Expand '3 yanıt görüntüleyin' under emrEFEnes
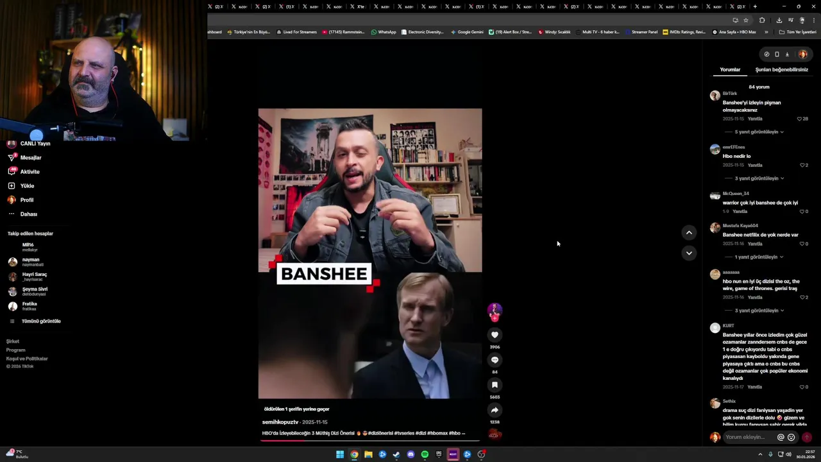Screen dimensions: 821x462 tap(759, 178)
